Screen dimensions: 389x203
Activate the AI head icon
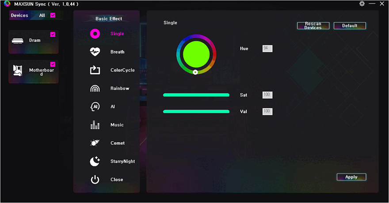(x=95, y=106)
